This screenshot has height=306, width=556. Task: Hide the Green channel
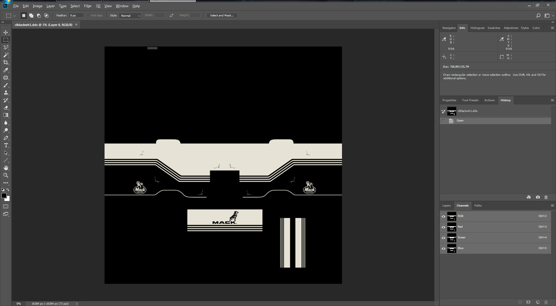tap(443, 238)
